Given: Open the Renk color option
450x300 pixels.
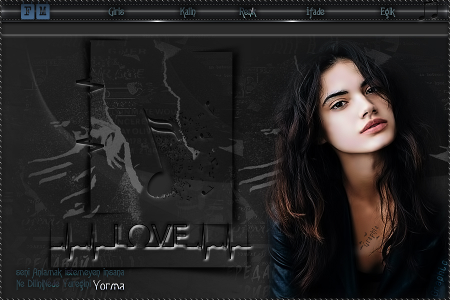Looking at the screenshot, I should click(247, 12).
